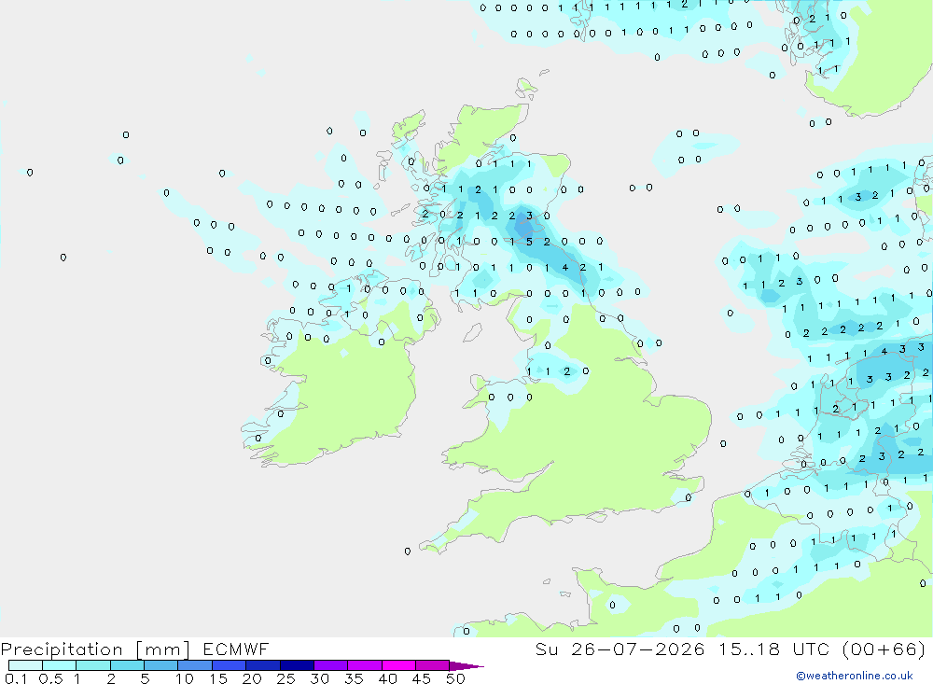This screenshot has height=684, width=933.
Task: Click the legend scale label "45"
Action: coord(422,678)
